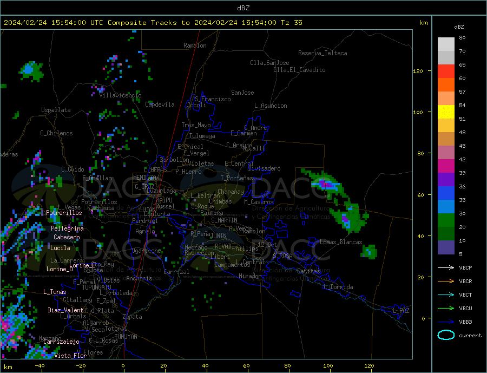
Task: Select the 'Capdevila' place label
Action: click(x=160, y=104)
